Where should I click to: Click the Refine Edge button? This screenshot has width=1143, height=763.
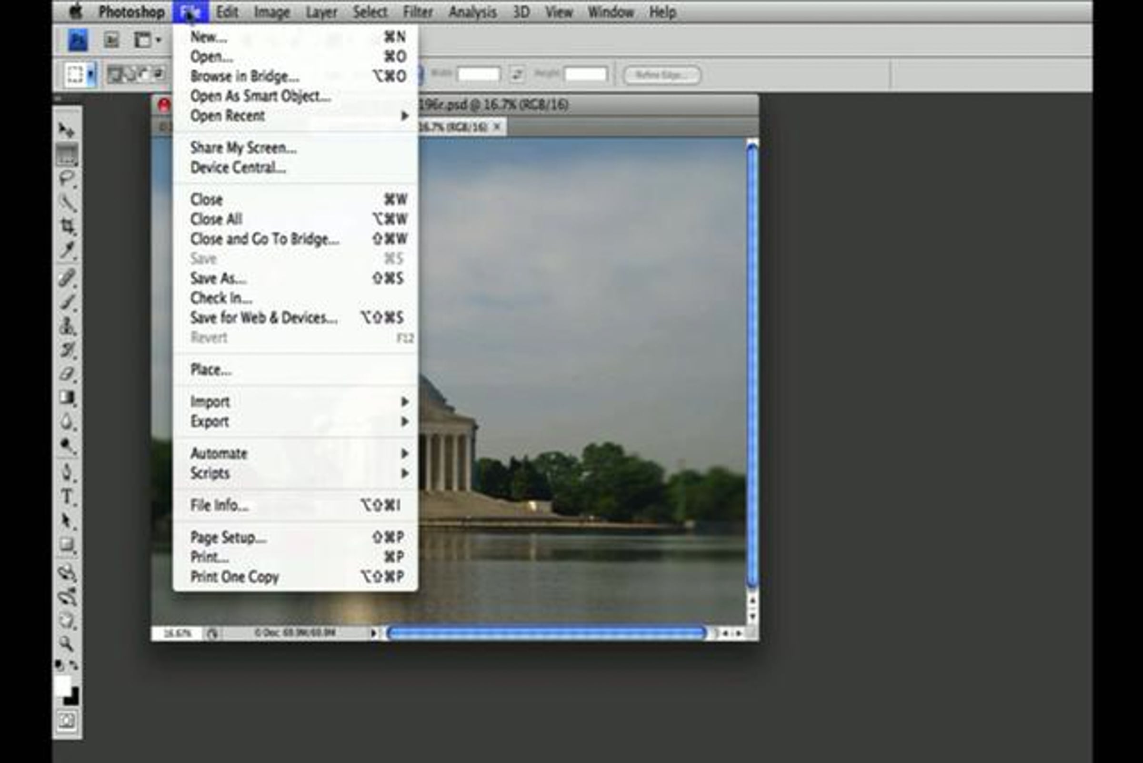point(662,75)
